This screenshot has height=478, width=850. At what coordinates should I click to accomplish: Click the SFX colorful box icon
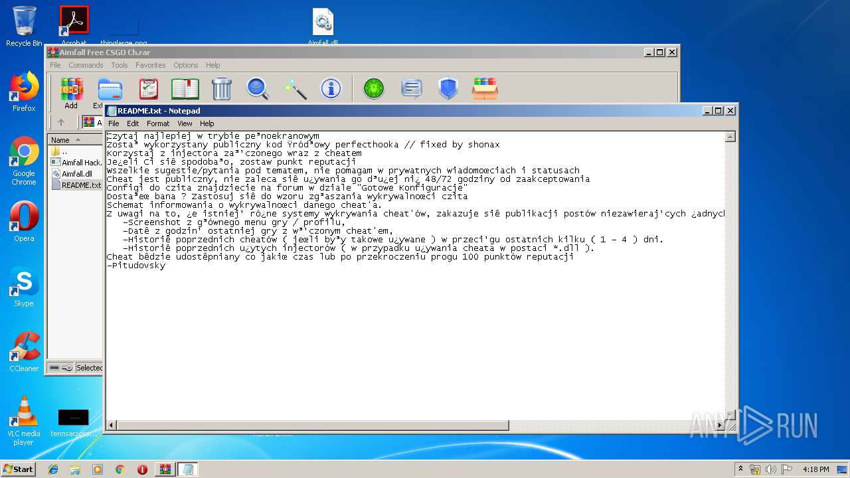coord(485,88)
